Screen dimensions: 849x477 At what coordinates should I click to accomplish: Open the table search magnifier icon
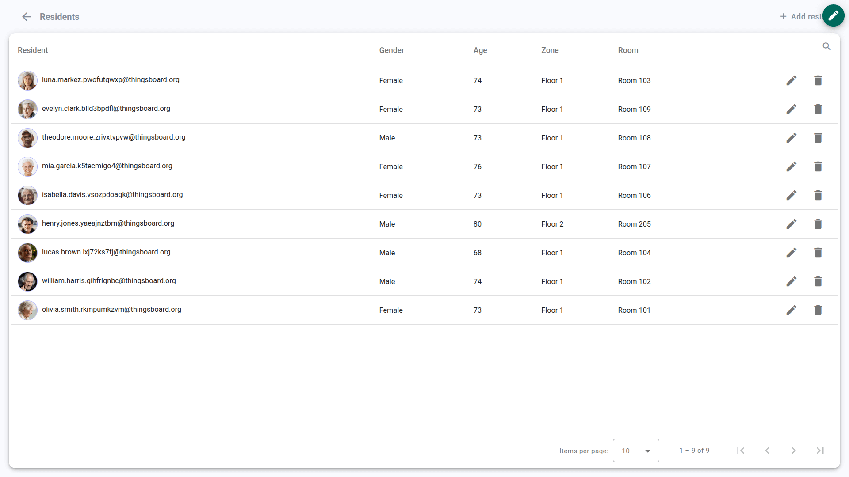pos(826,46)
